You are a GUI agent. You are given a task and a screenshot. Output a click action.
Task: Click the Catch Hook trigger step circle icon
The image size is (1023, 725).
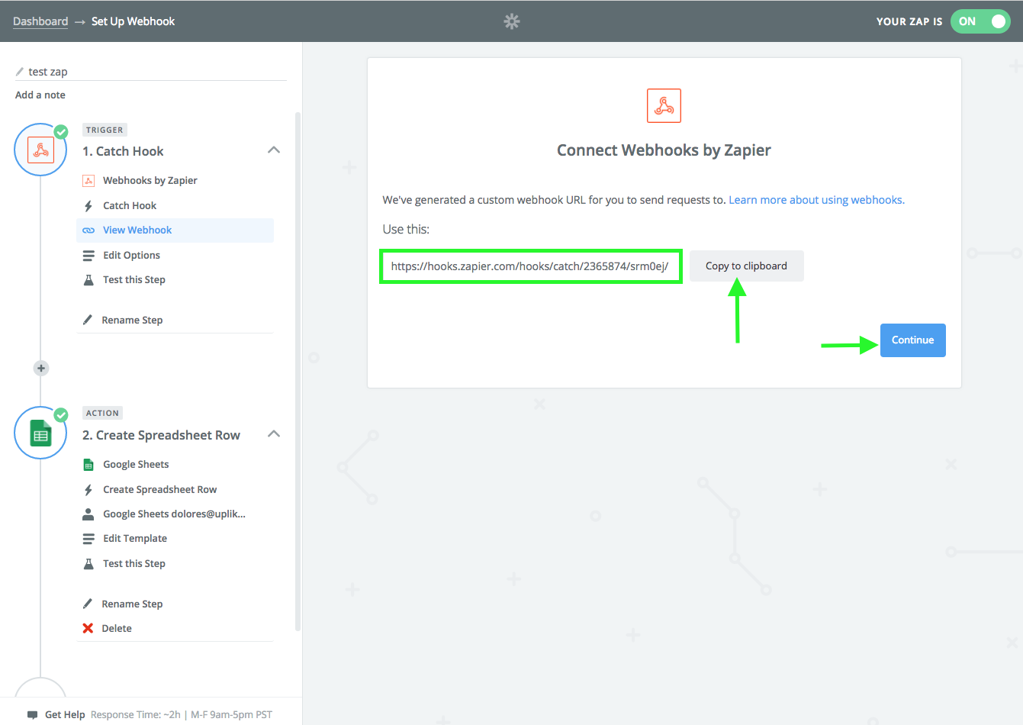click(x=40, y=150)
